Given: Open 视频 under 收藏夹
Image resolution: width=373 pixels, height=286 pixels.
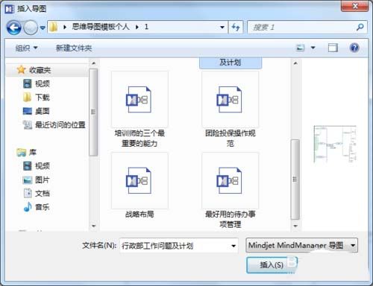Looking at the screenshot, I should (x=43, y=83).
